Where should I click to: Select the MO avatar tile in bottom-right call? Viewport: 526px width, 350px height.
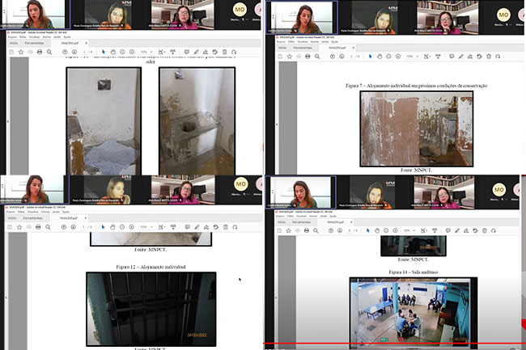coord(498,190)
